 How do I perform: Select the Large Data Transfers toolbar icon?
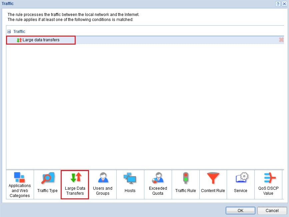(75, 184)
